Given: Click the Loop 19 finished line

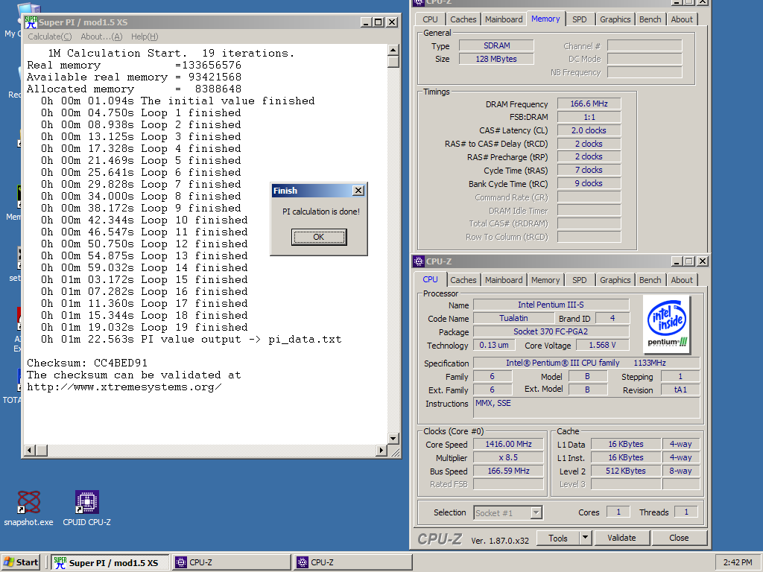Looking at the screenshot, I should coord(144,328).
